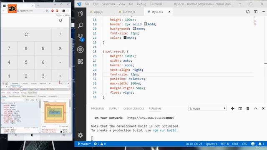Maximize the terminal panel with the up chevron
The image size is (267, 150).
click(256, 108)
